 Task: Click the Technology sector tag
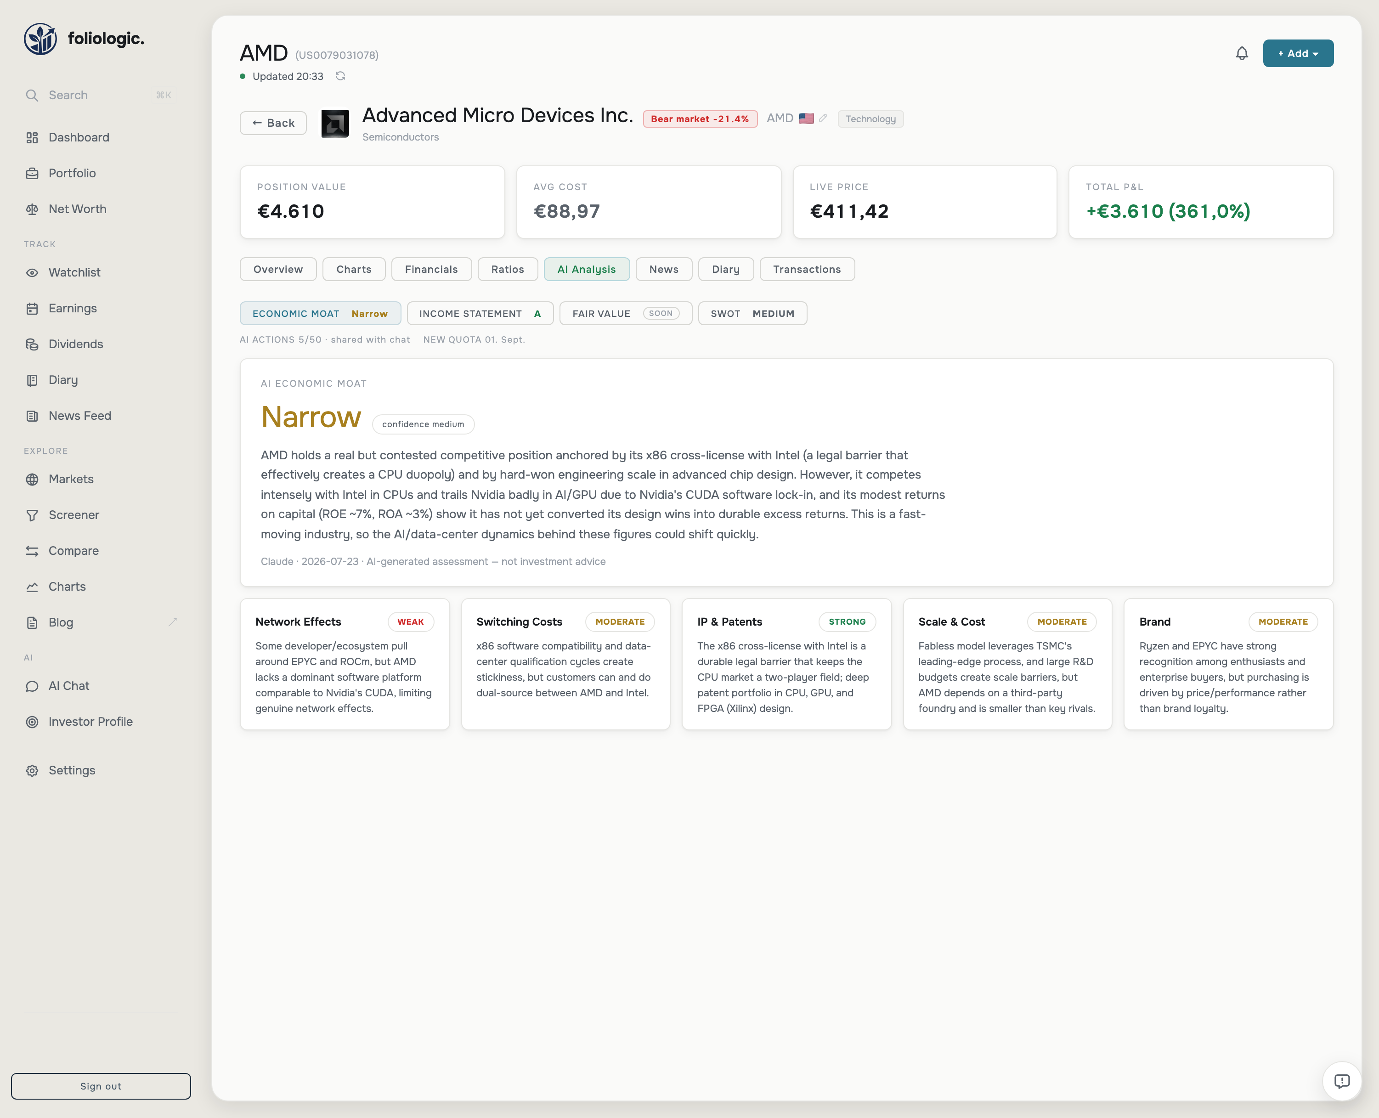pos(870,119)
